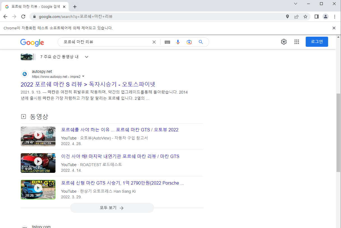Search by image with camera icon
Screen dimensions: 341x228
189,42
